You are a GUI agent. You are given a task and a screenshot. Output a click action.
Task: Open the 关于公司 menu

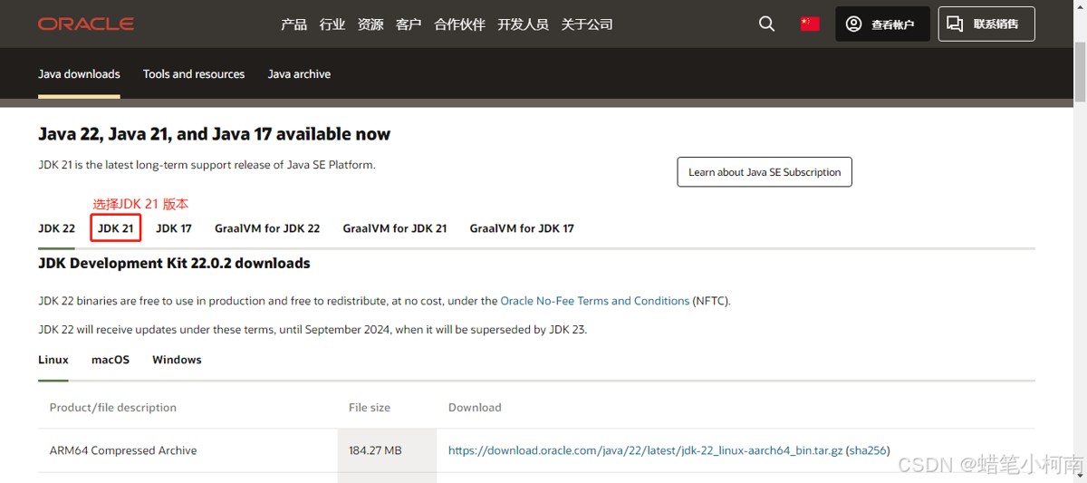click(587, 24)
